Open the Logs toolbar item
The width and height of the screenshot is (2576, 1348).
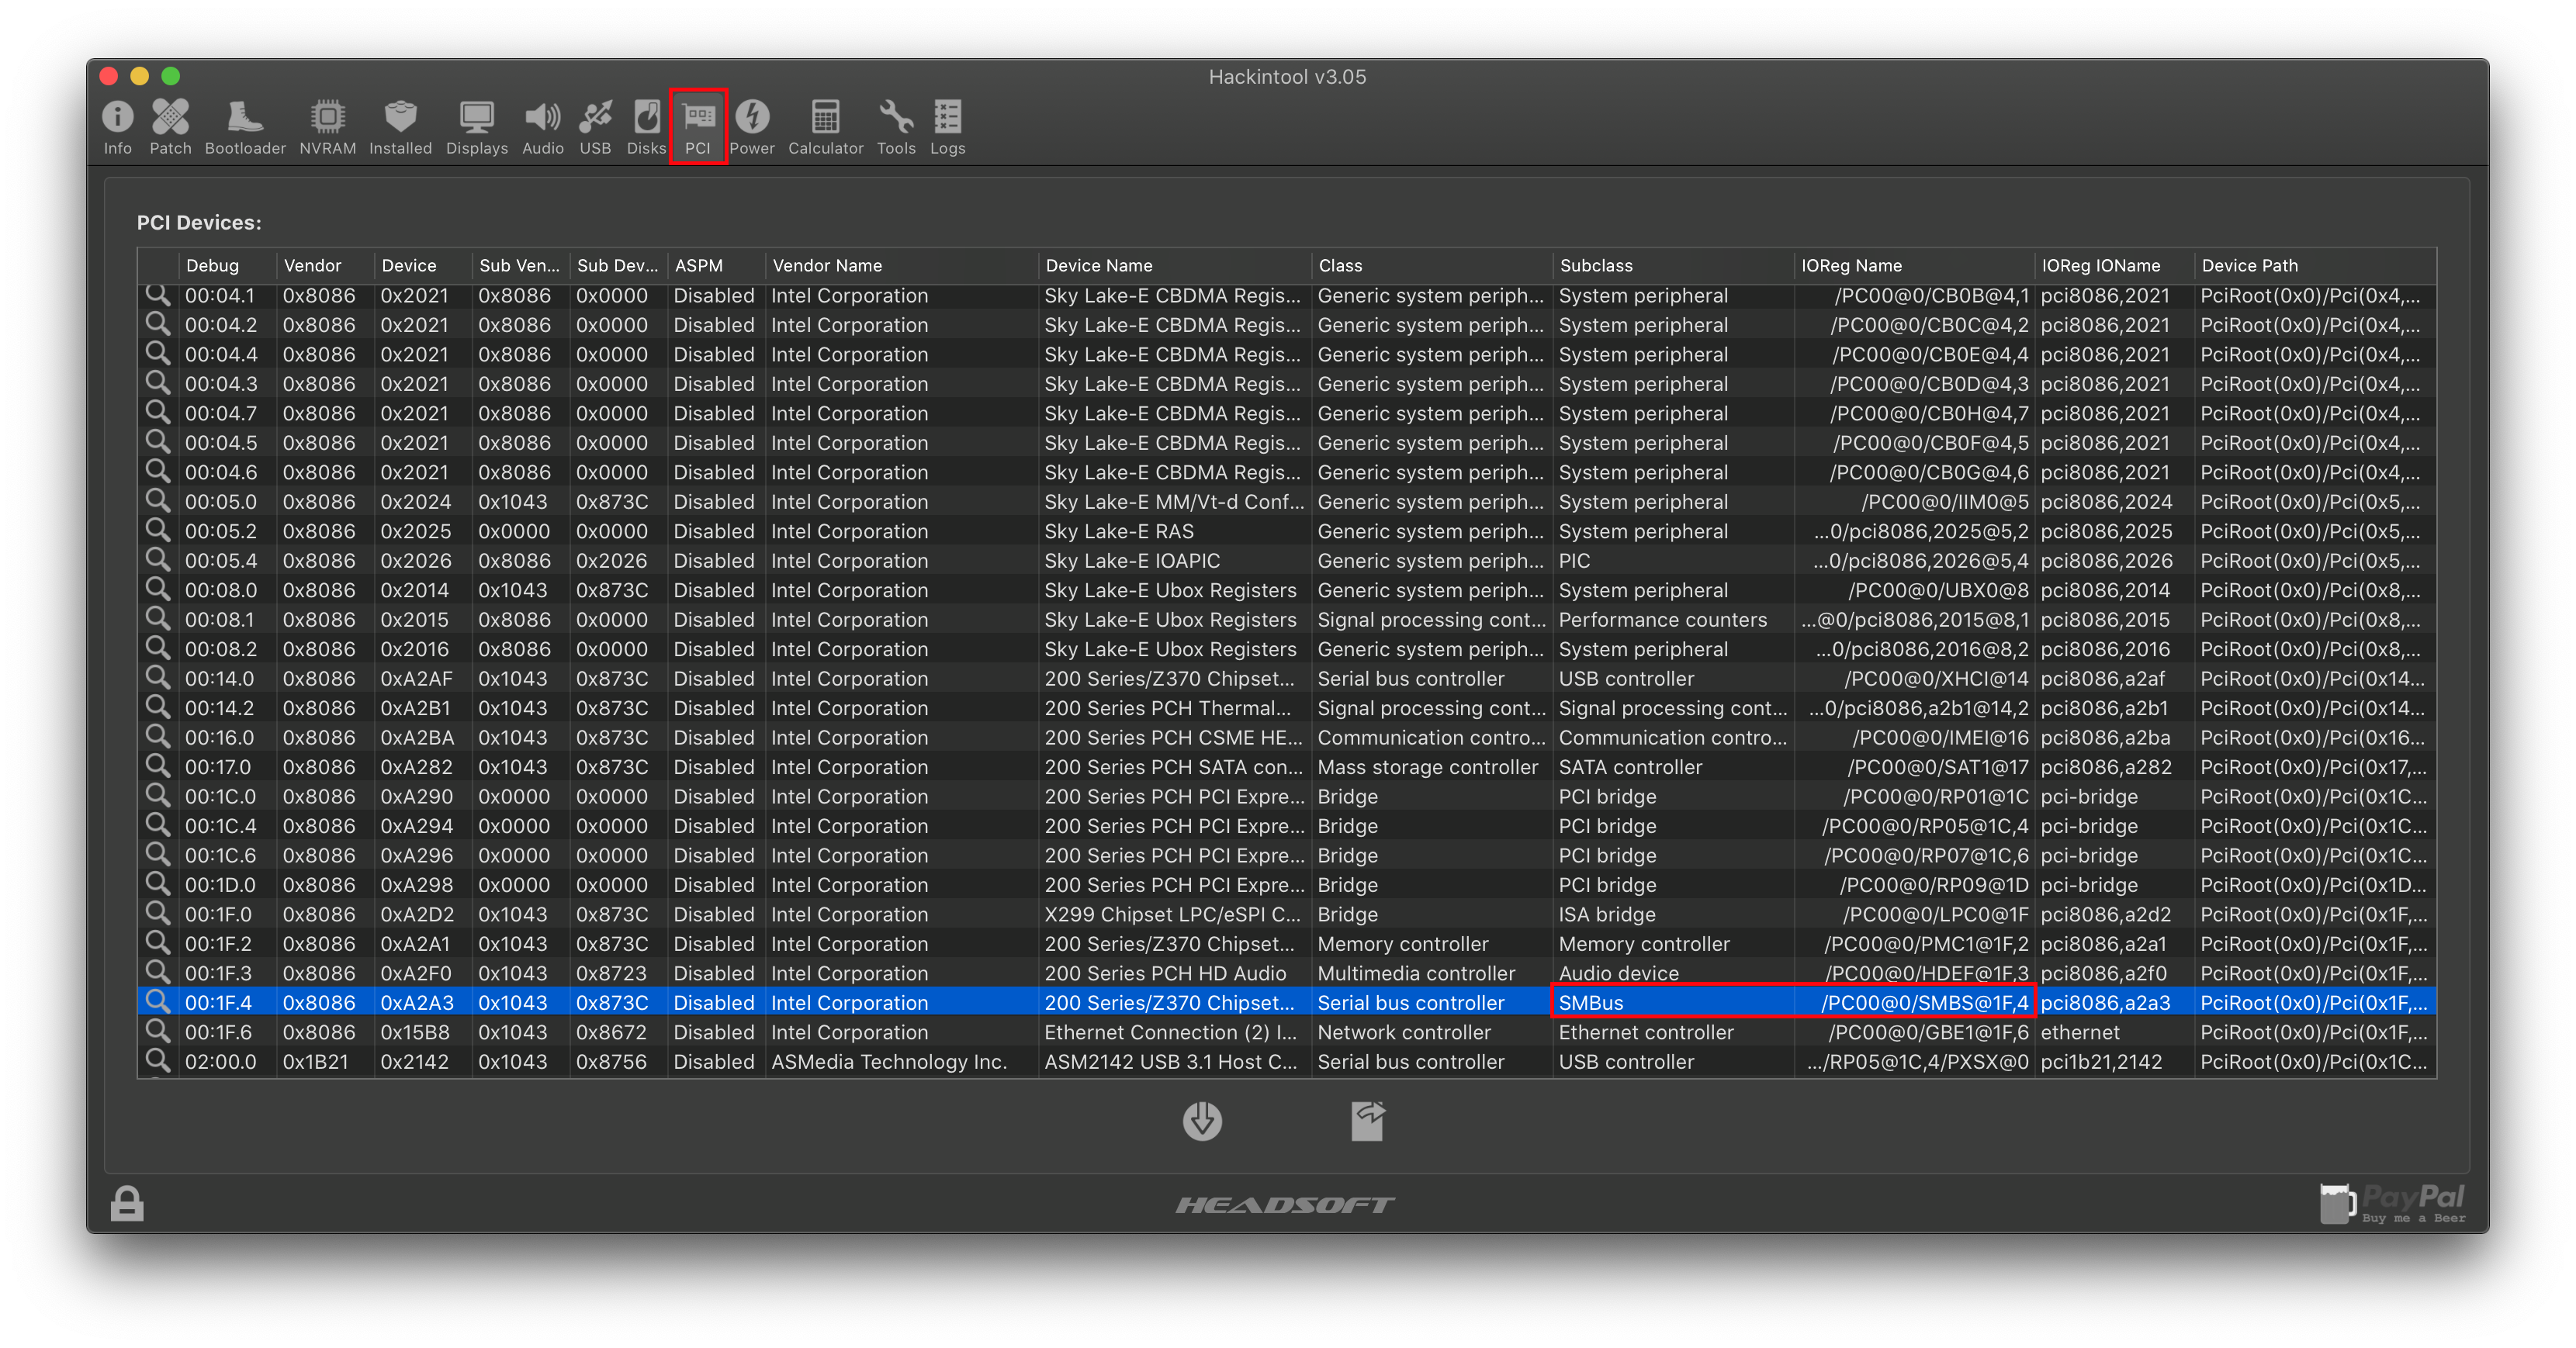pyautogui.click(x=947, y=127)
